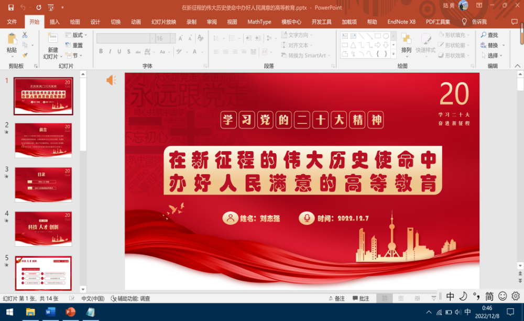
Task: Open Word from the Windows taskbar
Action: [x=51, y=312]
